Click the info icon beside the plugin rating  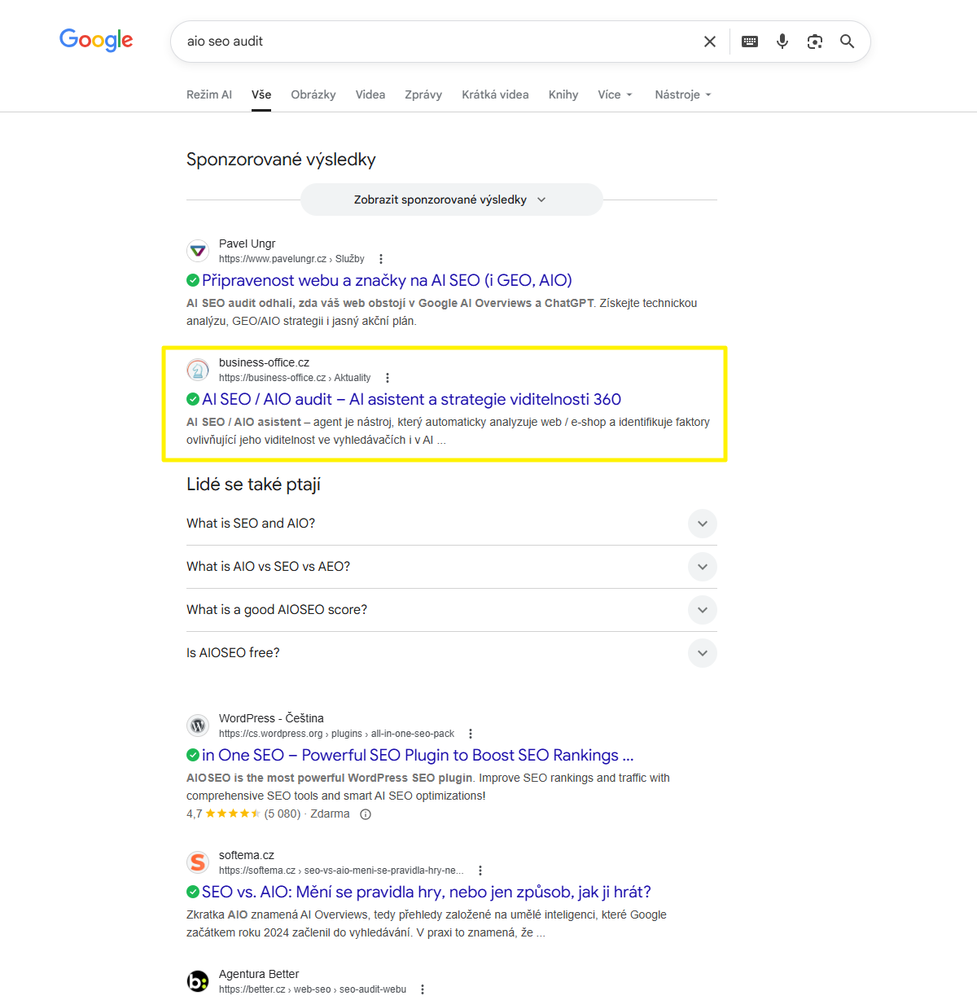point(365,814)
